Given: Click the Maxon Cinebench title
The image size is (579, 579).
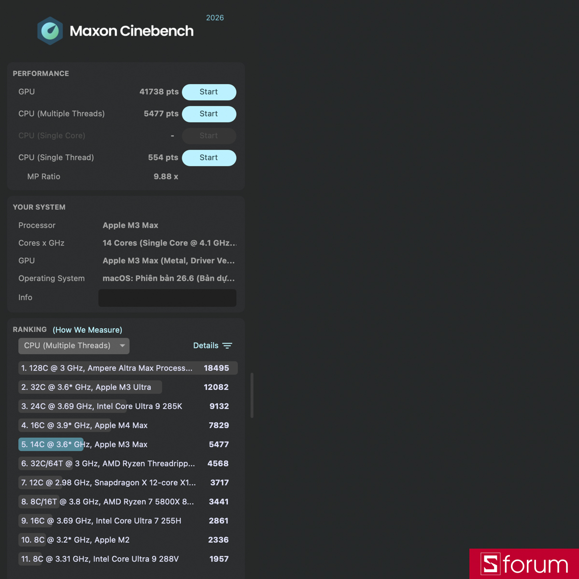Looking at the screenshot, I should [x=131, y=31].
